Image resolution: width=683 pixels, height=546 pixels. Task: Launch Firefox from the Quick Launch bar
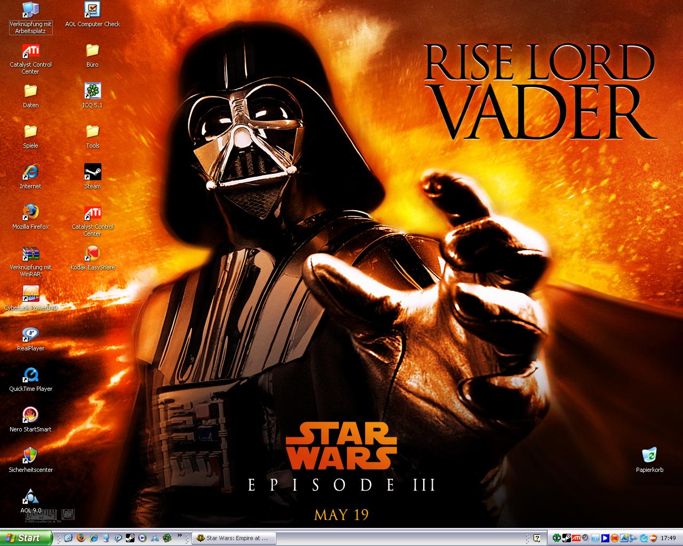pos(81,538)
